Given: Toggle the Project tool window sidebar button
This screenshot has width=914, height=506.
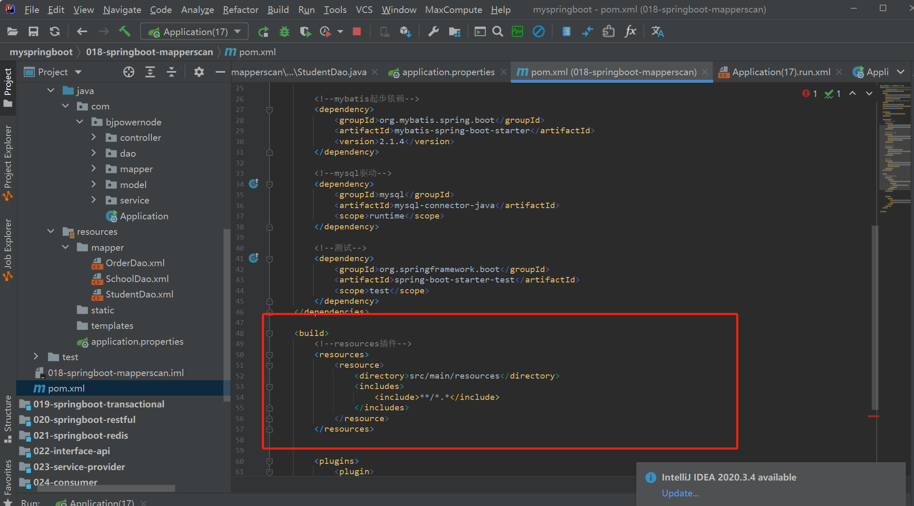Looking at the screenshot, I should (x=8, y=87).
